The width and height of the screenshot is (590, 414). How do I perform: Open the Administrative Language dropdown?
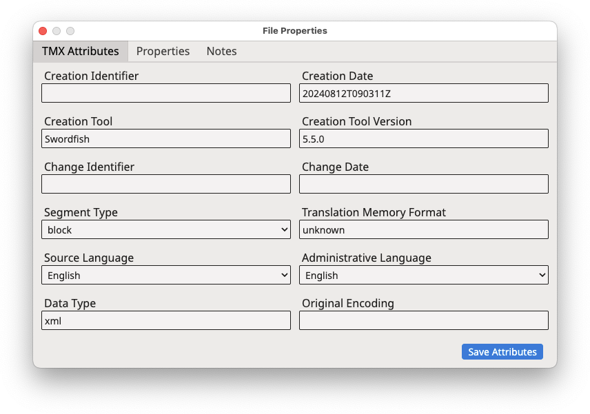pyautogui.click(x=424, y=276)
